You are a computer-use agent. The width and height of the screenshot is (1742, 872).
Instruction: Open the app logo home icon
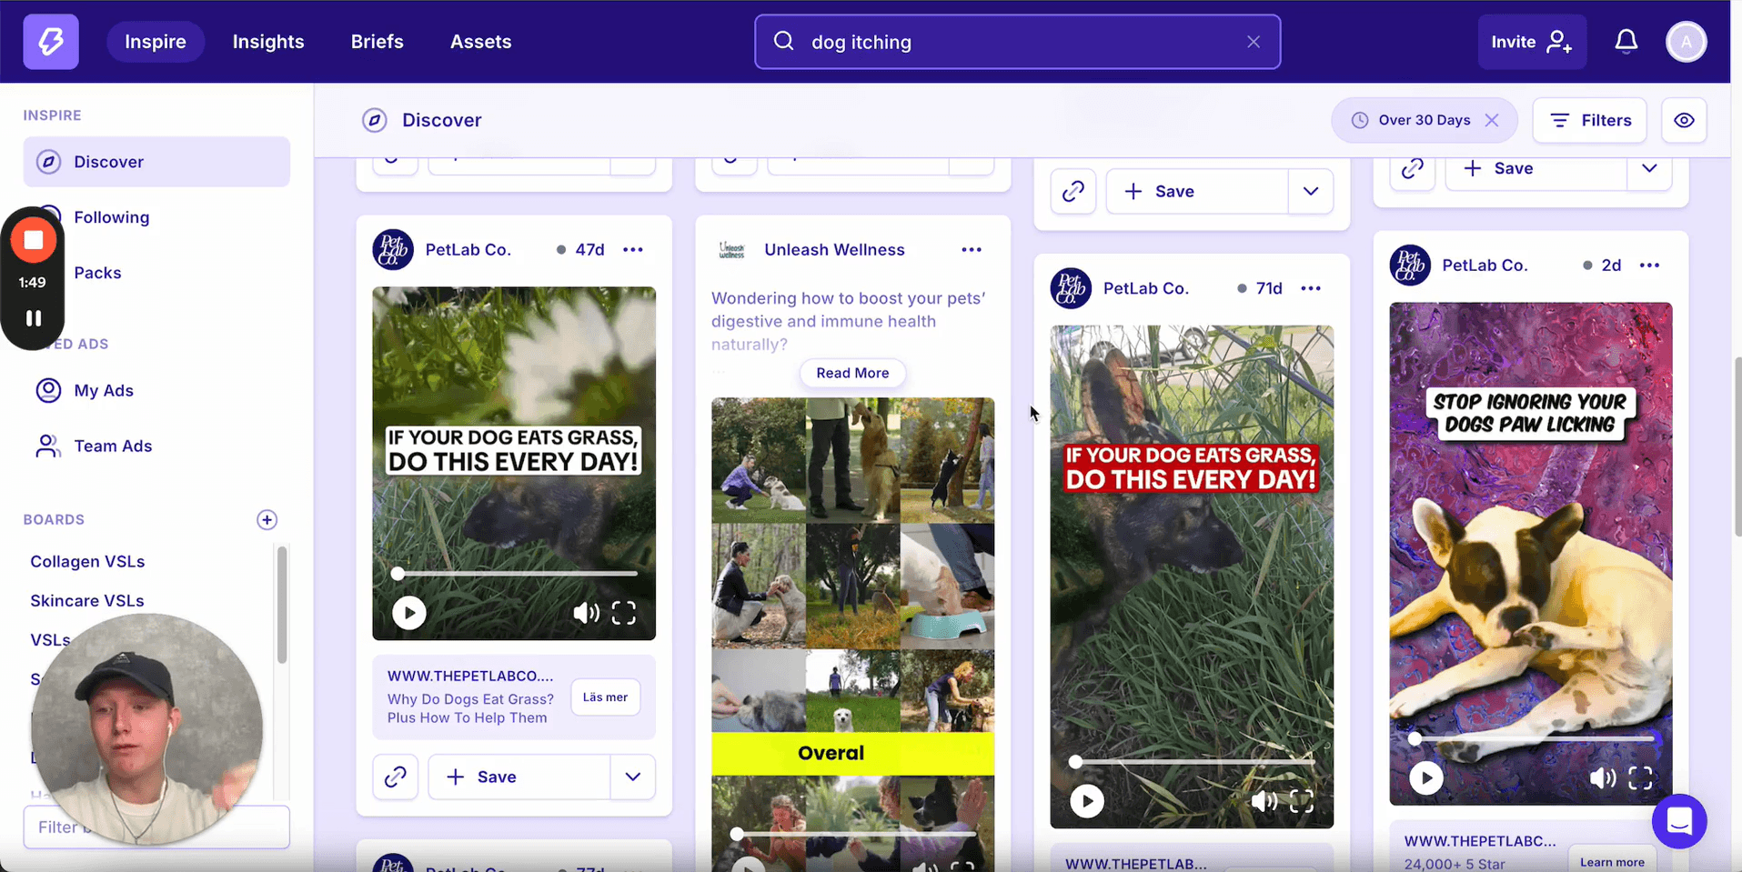(51, 42)
